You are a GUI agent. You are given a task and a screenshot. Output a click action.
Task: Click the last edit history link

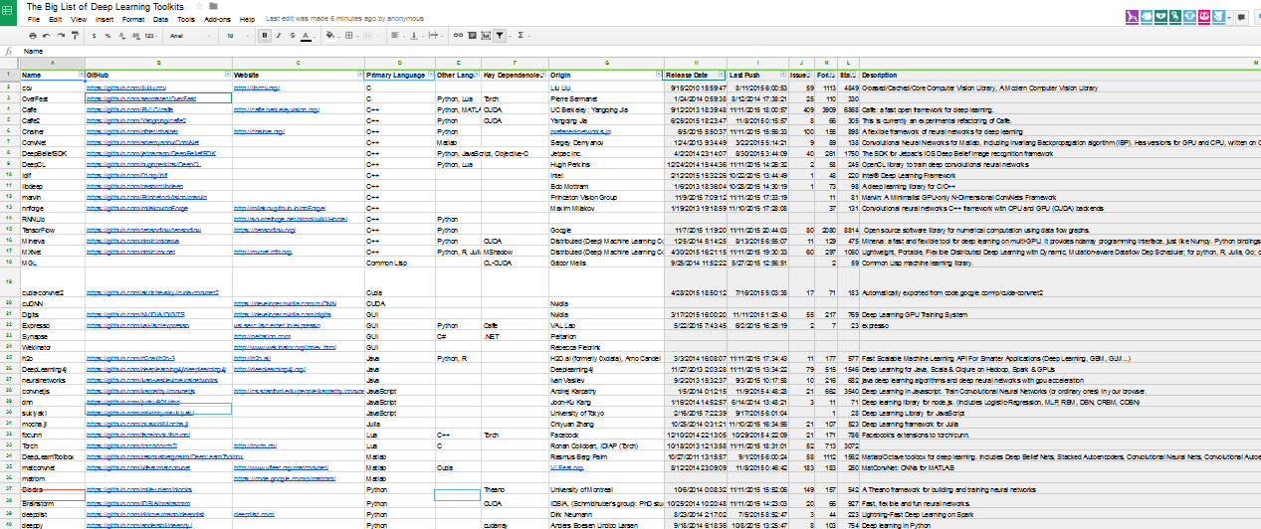pyautogui.click(x=344, y=19)
